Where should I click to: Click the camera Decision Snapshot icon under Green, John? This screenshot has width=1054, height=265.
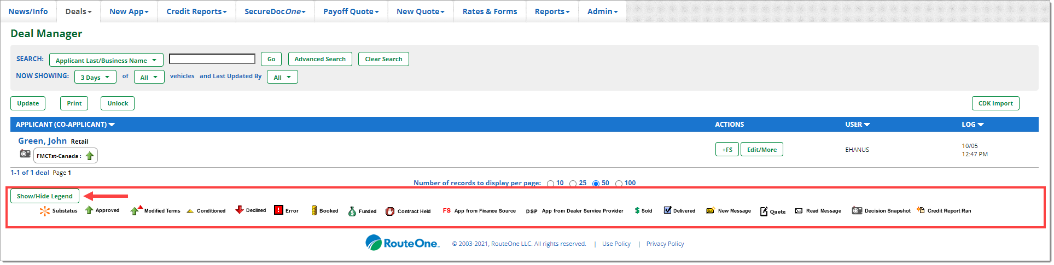[x=25, y=154]
